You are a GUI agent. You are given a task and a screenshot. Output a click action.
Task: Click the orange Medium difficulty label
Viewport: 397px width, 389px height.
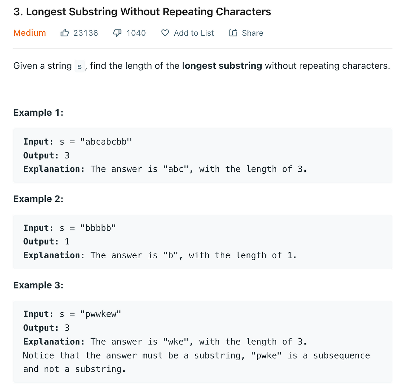(30, 33)
